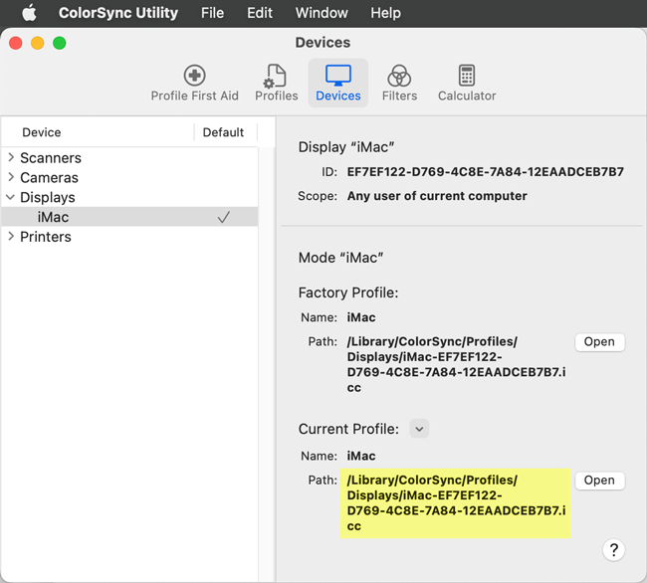This screenshot has height=583, width=647.
Task: Click the highlighted Current Profile path text
Action: 455,502
